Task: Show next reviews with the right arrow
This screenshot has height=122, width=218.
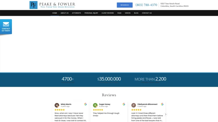Action: [x=165, y=114]
